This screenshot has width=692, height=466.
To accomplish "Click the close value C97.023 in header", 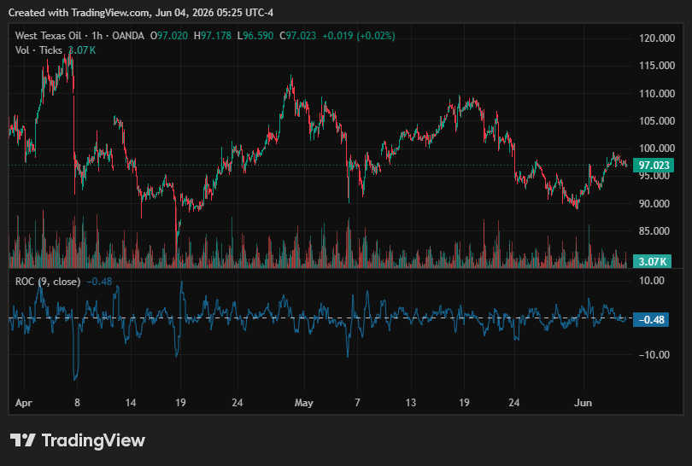I will [298, 36].
